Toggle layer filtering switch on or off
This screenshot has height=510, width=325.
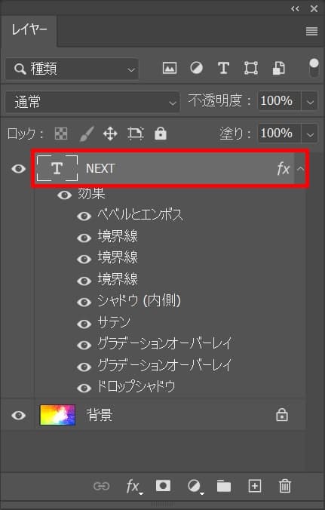tap(314, 68)
